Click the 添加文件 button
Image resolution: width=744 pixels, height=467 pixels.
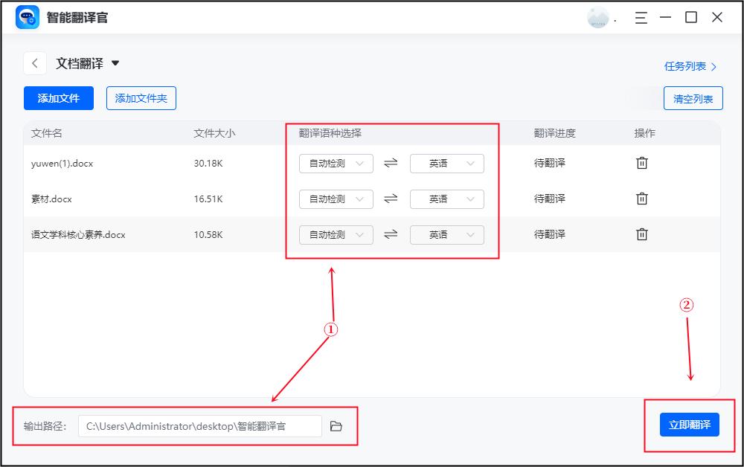(58, 97)
